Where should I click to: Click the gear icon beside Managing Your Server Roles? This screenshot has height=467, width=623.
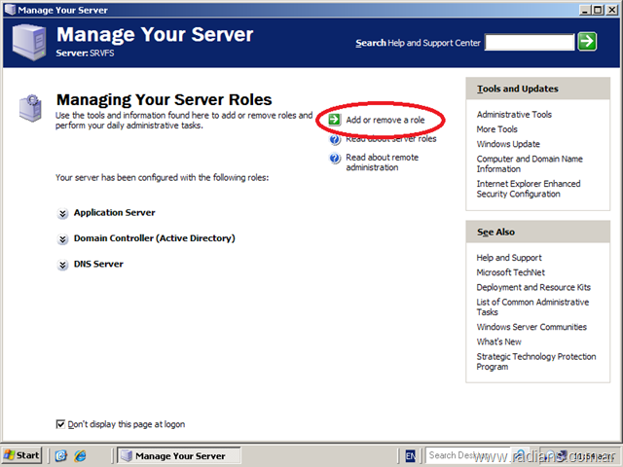tap(30, 107)
